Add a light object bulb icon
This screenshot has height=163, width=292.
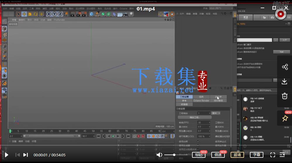pyautogui.click(x=131, y=14)
